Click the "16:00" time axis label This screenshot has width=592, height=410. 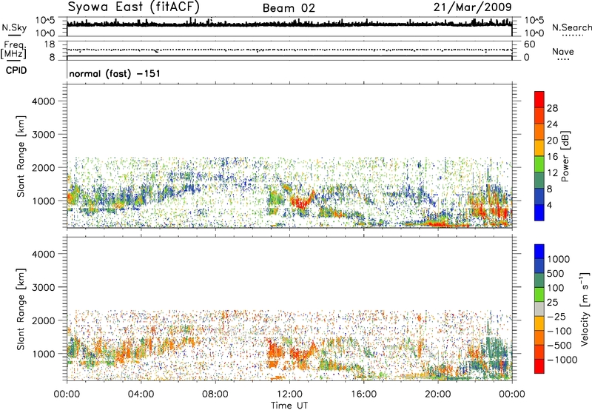coord(363,394)
